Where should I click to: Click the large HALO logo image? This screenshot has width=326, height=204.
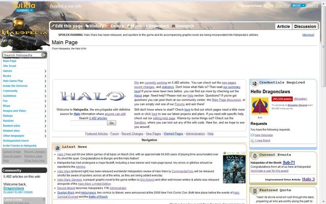[x=93, y=96]
